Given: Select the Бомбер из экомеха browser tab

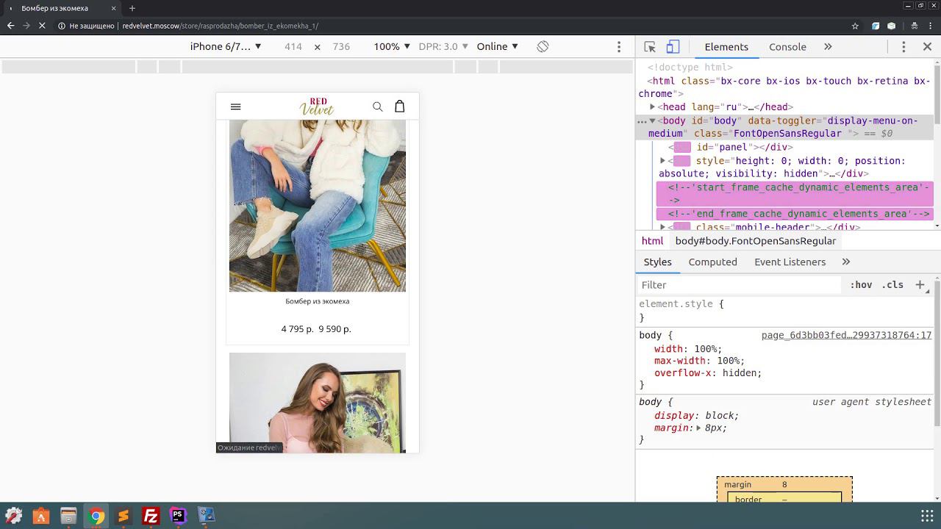Looking at the screenshot, I should 59,8.
